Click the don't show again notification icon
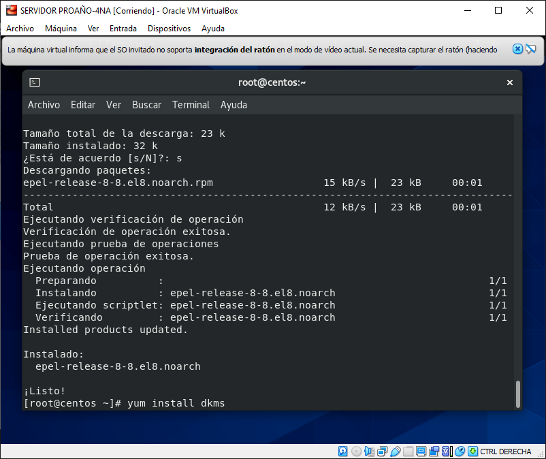This screenshot has height=459, width=546. click(x=530, y=49)
